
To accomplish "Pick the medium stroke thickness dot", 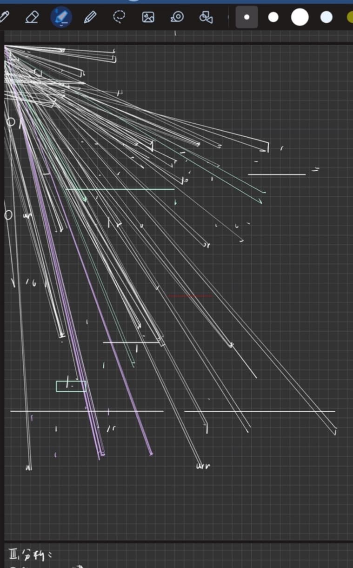I will tap(273, 17).
